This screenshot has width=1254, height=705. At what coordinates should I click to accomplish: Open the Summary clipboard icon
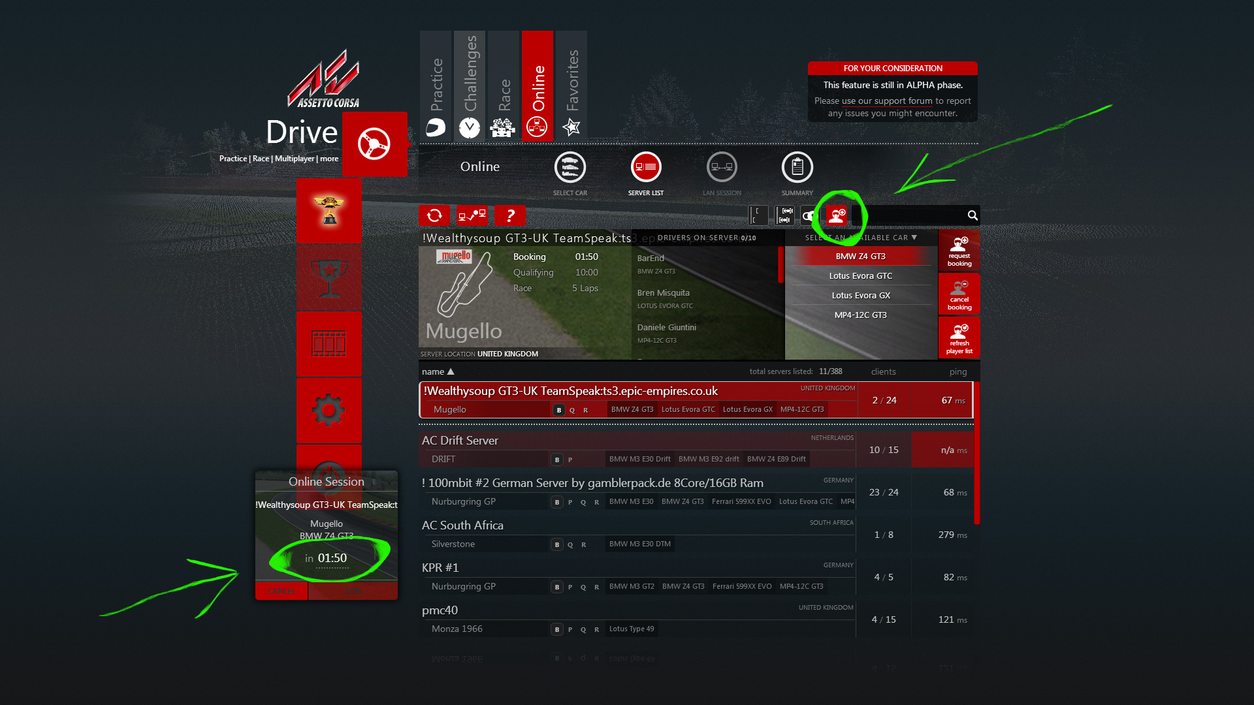point(797,168)
